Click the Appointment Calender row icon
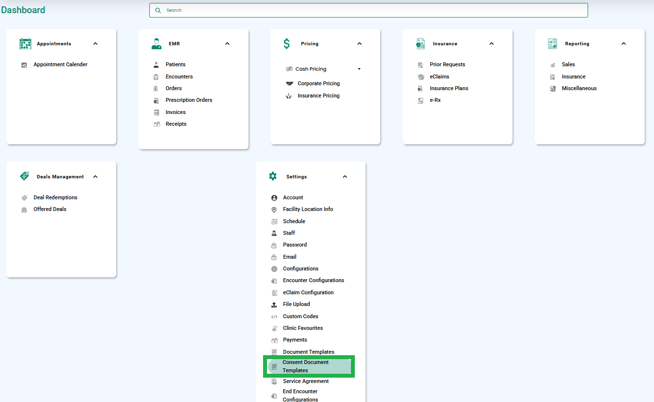 24,65
